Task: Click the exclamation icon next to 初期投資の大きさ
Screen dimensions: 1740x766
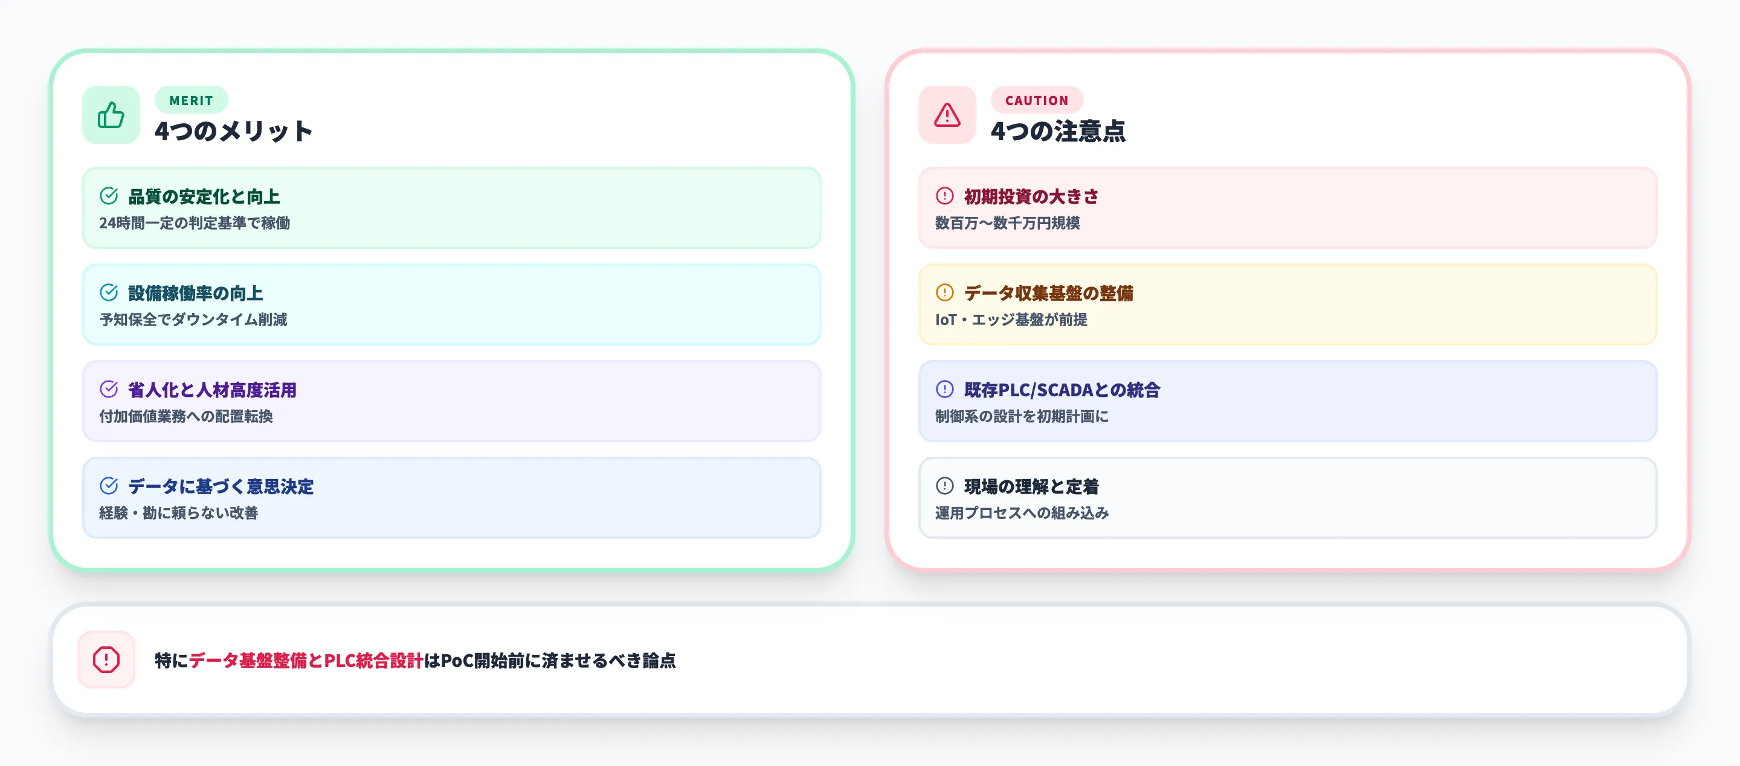Action: point(944,196)
